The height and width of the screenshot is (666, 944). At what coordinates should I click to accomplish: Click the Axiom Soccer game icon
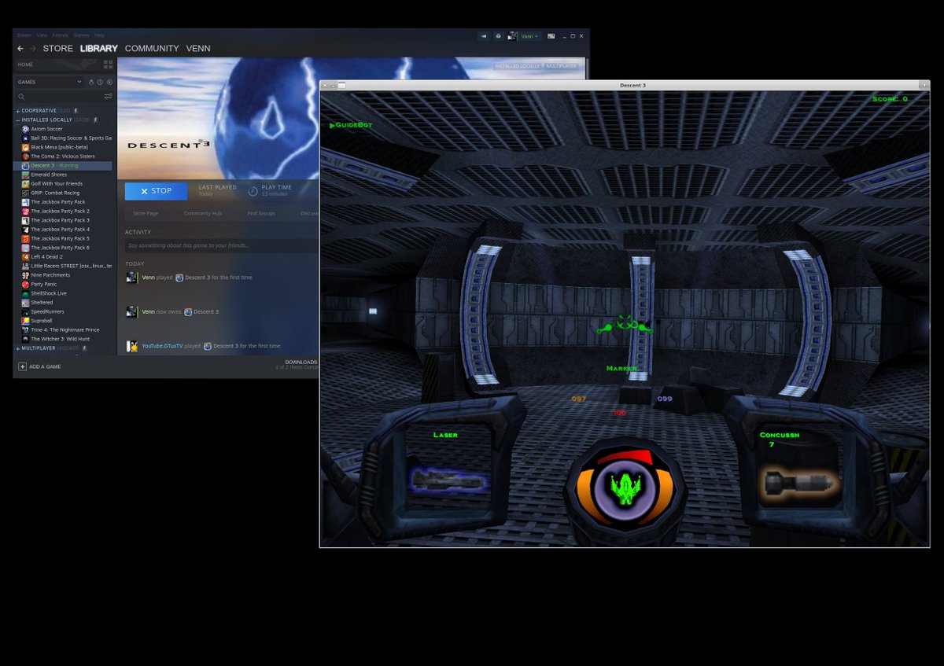coord(25,129)
